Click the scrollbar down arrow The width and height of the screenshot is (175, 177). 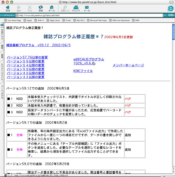tap(173, 172)
